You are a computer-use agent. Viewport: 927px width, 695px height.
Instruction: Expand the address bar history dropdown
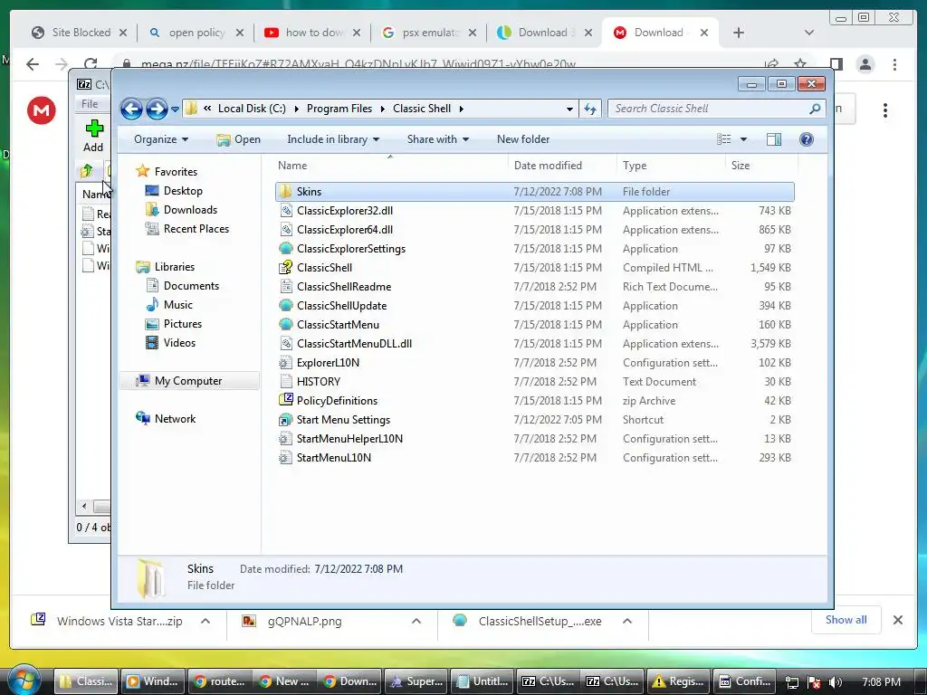(x=569, y=109)
